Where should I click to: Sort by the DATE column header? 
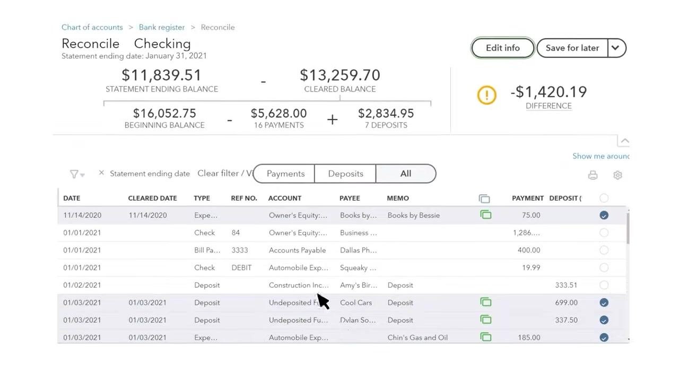pos(72,198)
